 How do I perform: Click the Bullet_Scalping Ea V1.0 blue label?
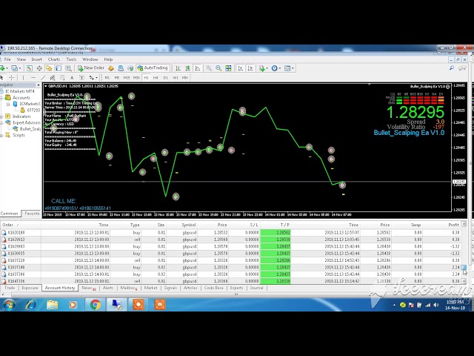coord(409,133)
